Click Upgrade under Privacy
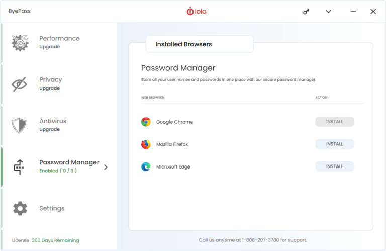Viewport: 386px width, 251px height. 49,88
